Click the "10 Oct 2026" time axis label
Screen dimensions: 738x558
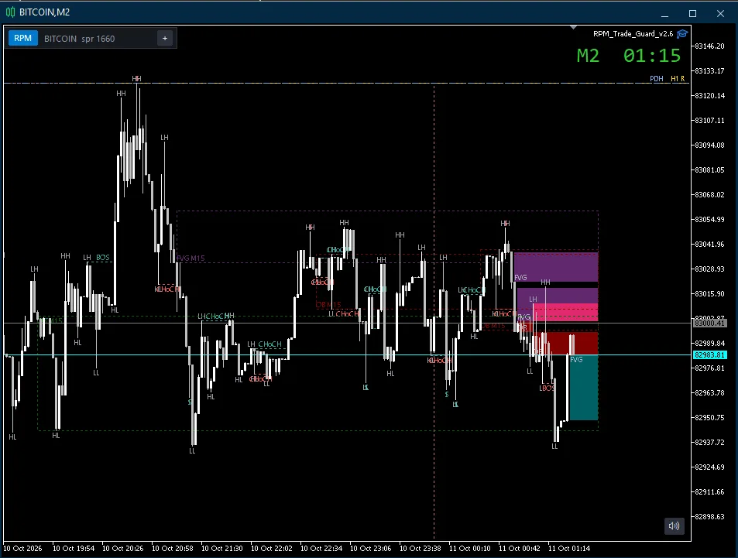[22, 548]
